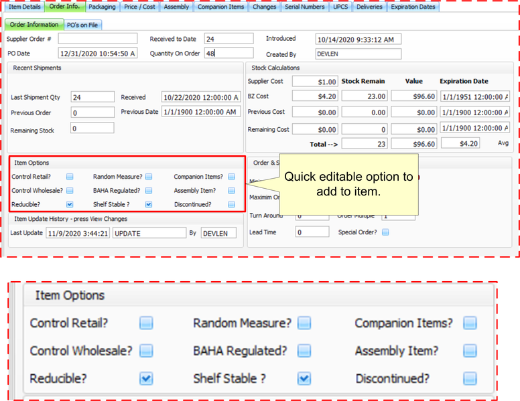Toggle Control Retail? checkbox in the small form
This screenshot has height=401, width=520.
pyautogui.click(x=70, y=177)
